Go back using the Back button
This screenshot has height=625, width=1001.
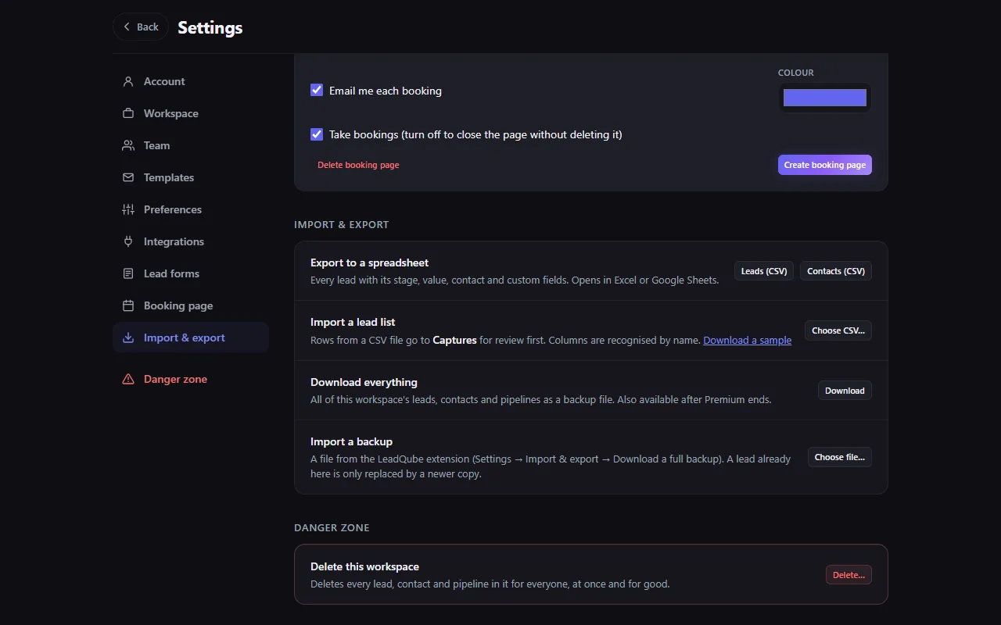(141, 27)
